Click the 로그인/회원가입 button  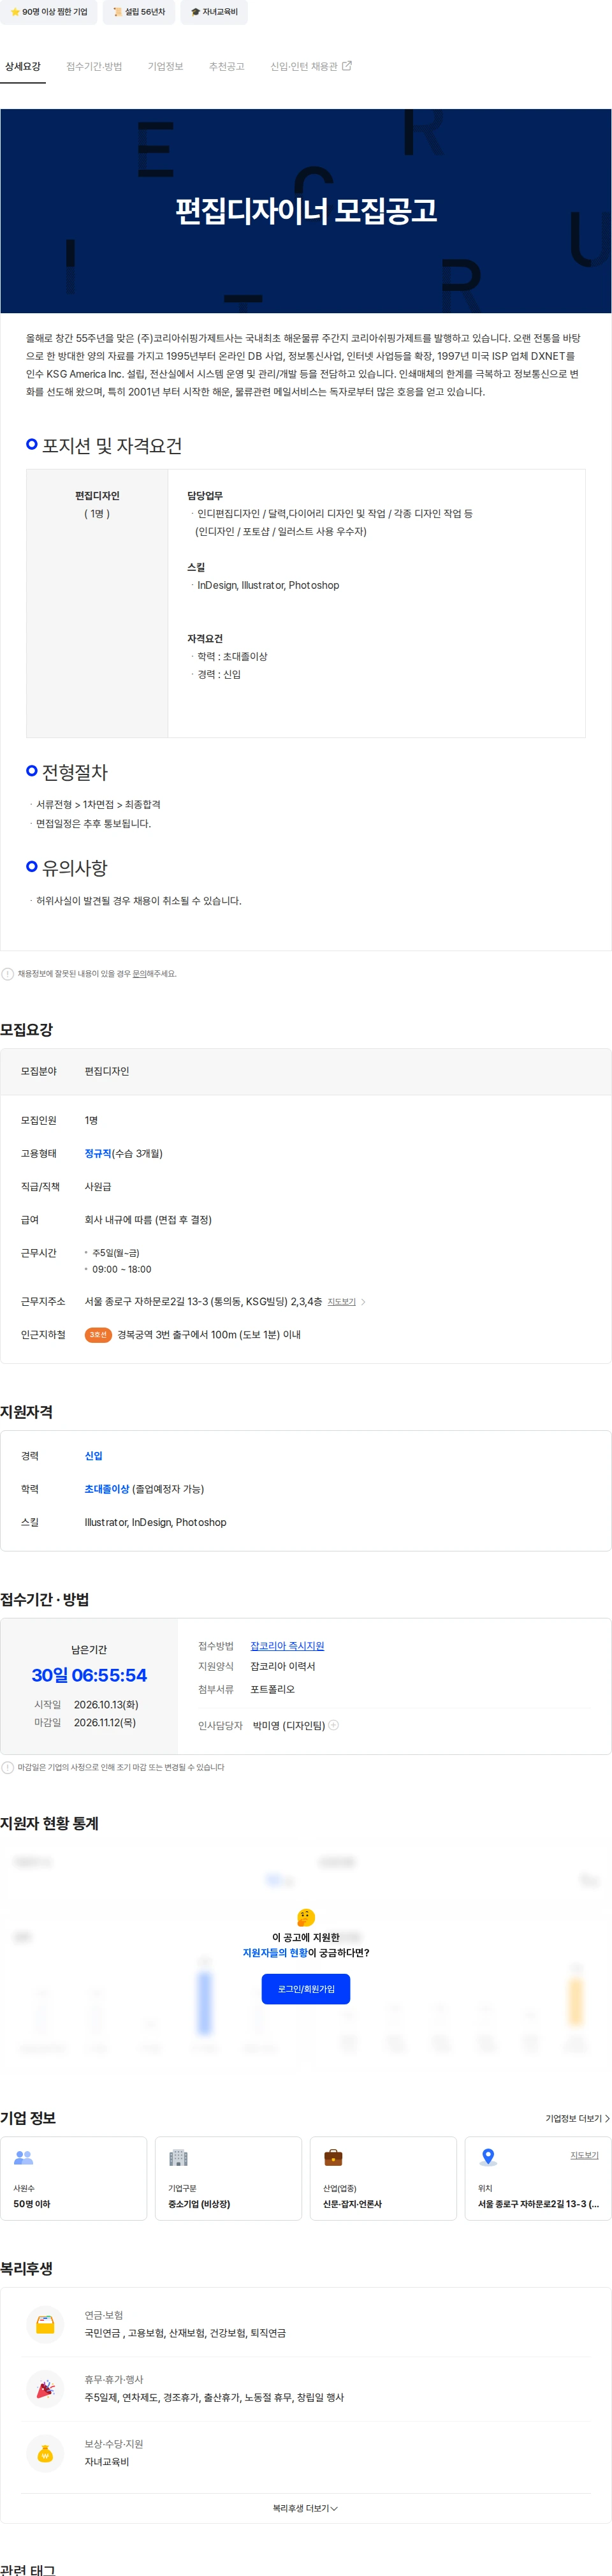[x=306, y=1989]
